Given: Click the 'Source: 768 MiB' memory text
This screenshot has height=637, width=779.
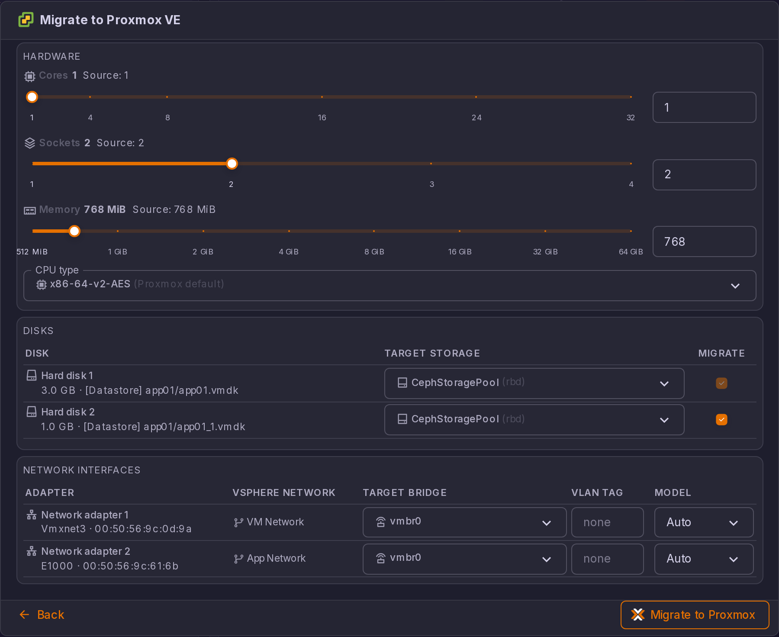Looking at the screenshot, I should (x=174, y=209).
